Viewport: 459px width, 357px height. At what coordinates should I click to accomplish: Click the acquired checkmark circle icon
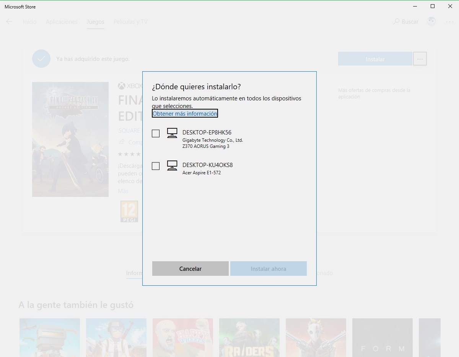point(41,59)
